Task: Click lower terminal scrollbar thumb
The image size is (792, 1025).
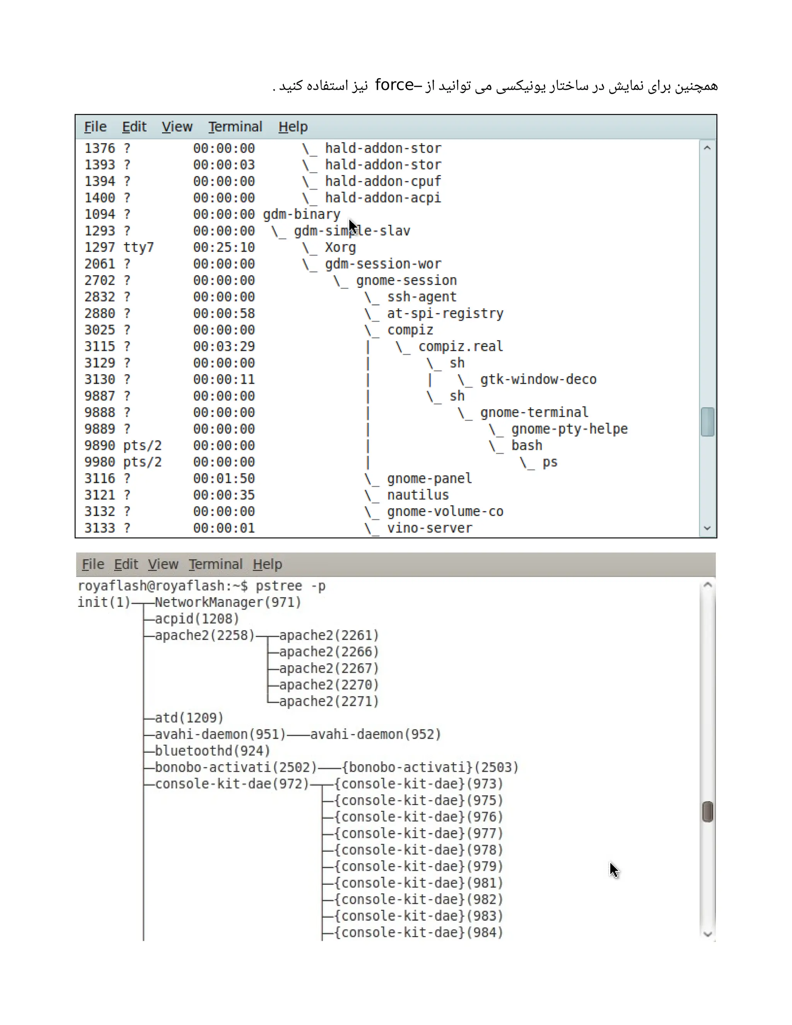Action: tap(708, 812)
